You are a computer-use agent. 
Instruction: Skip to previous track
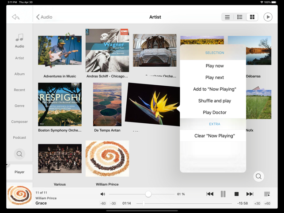coord(210,194)
